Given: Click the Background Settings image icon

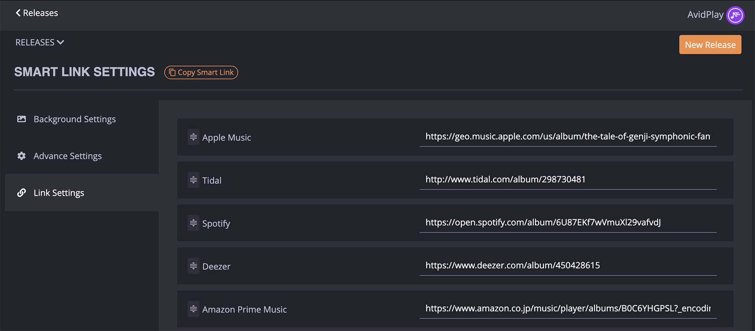Looking at the screenshot, I should tap(22, 119).
